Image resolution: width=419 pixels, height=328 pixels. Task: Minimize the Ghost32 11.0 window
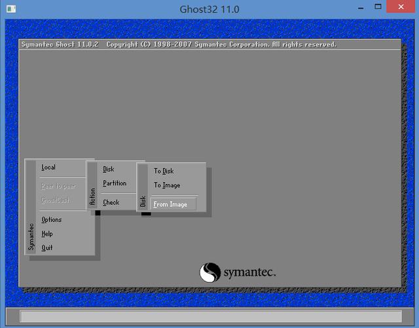click(361, 9)
